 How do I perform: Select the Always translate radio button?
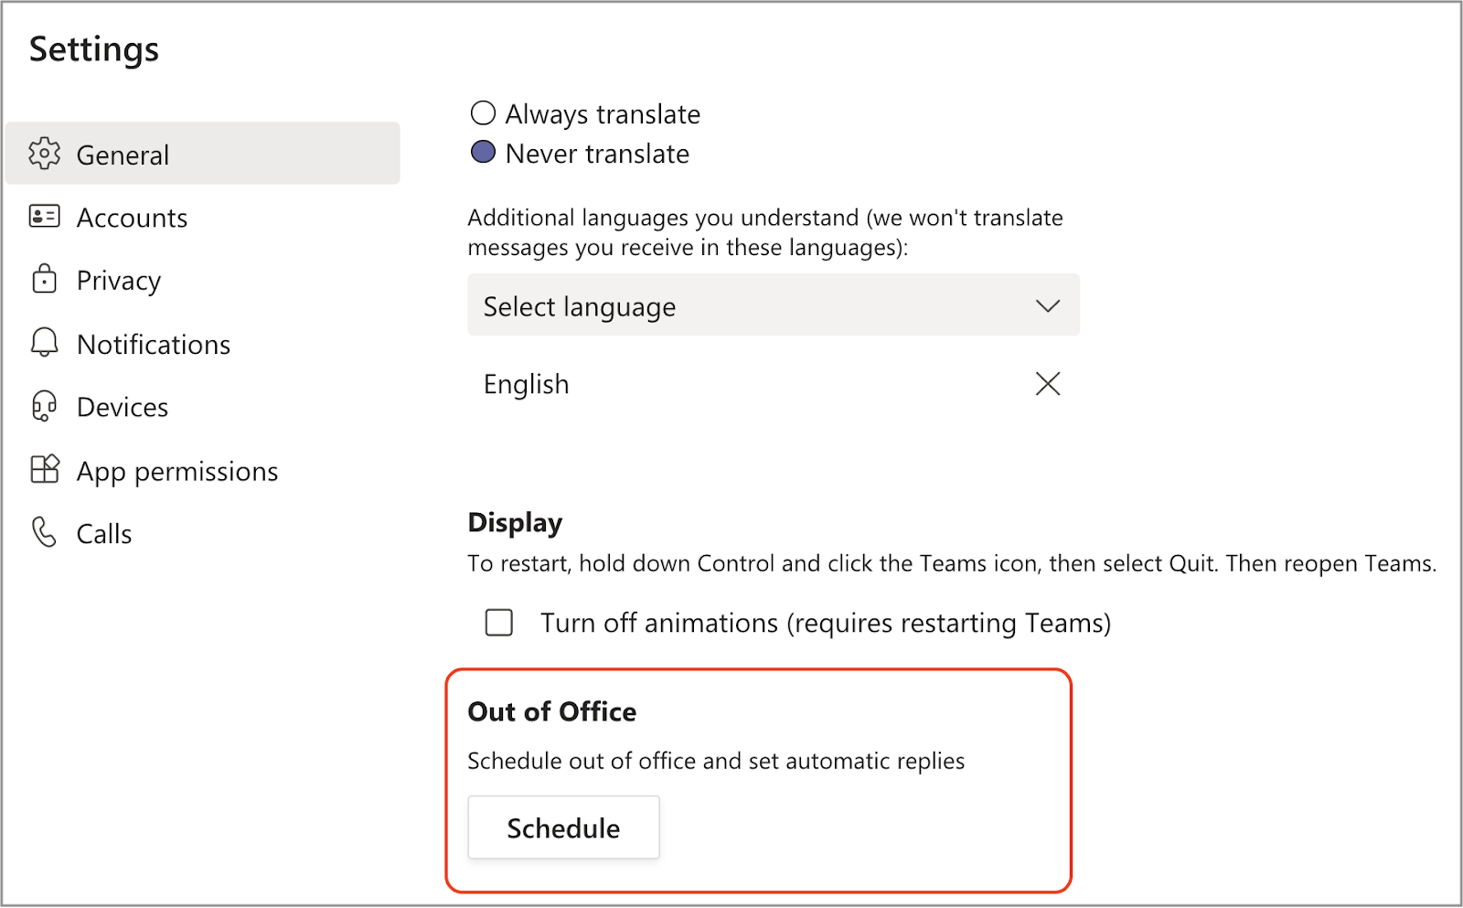(483, 112)
